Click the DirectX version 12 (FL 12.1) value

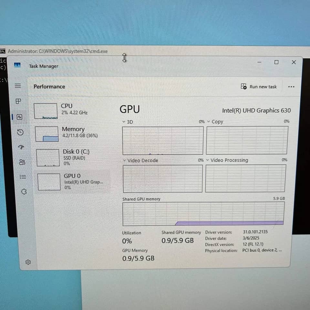pos(253,244)
